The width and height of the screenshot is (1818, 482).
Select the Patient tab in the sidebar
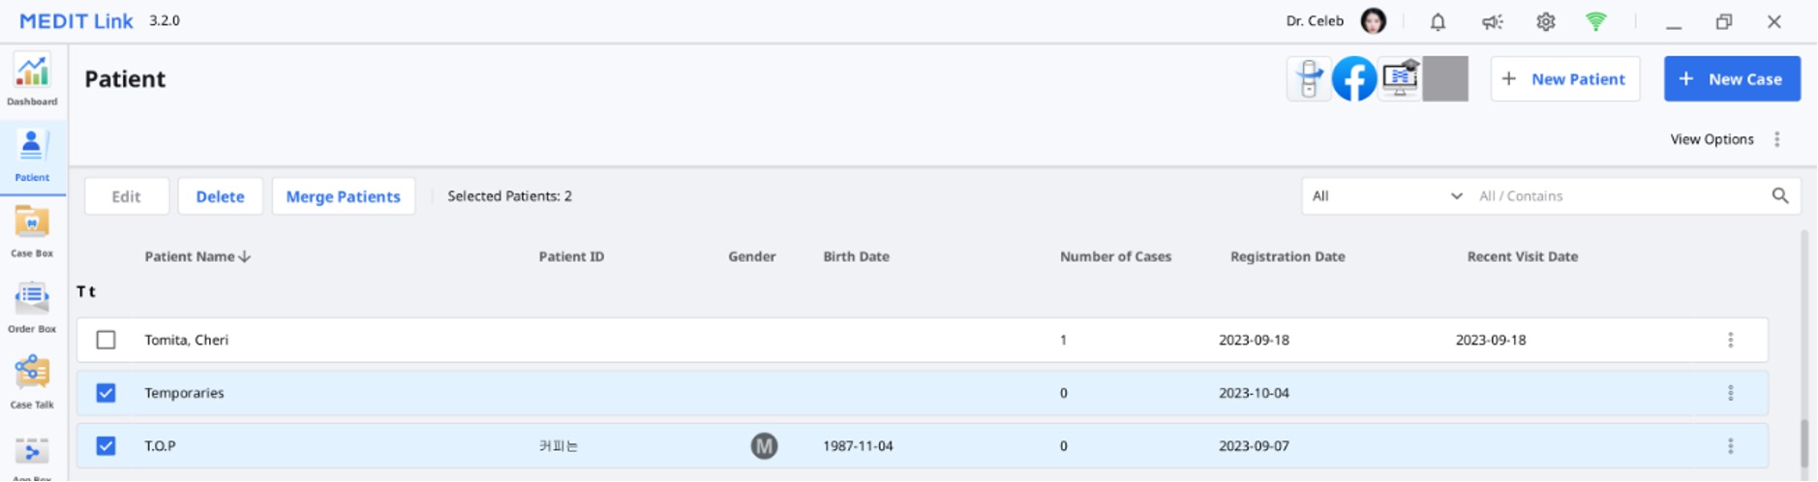[x=32, y=157]
